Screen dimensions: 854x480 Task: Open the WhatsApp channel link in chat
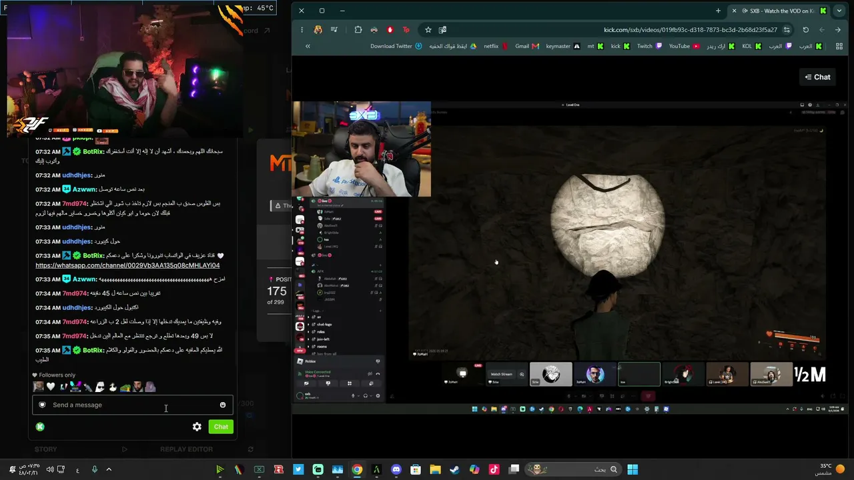click(127, 265)
